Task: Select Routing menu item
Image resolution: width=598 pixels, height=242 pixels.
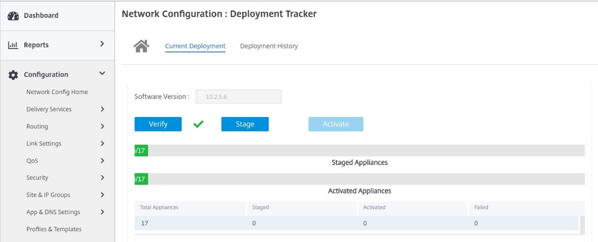Action: 37,126
